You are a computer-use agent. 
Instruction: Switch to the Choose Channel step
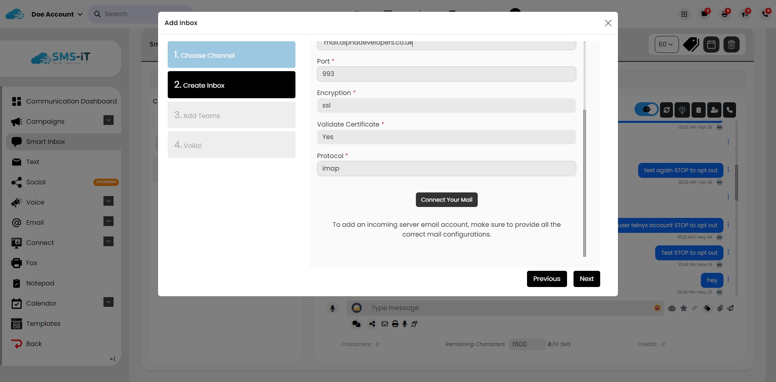231,55
